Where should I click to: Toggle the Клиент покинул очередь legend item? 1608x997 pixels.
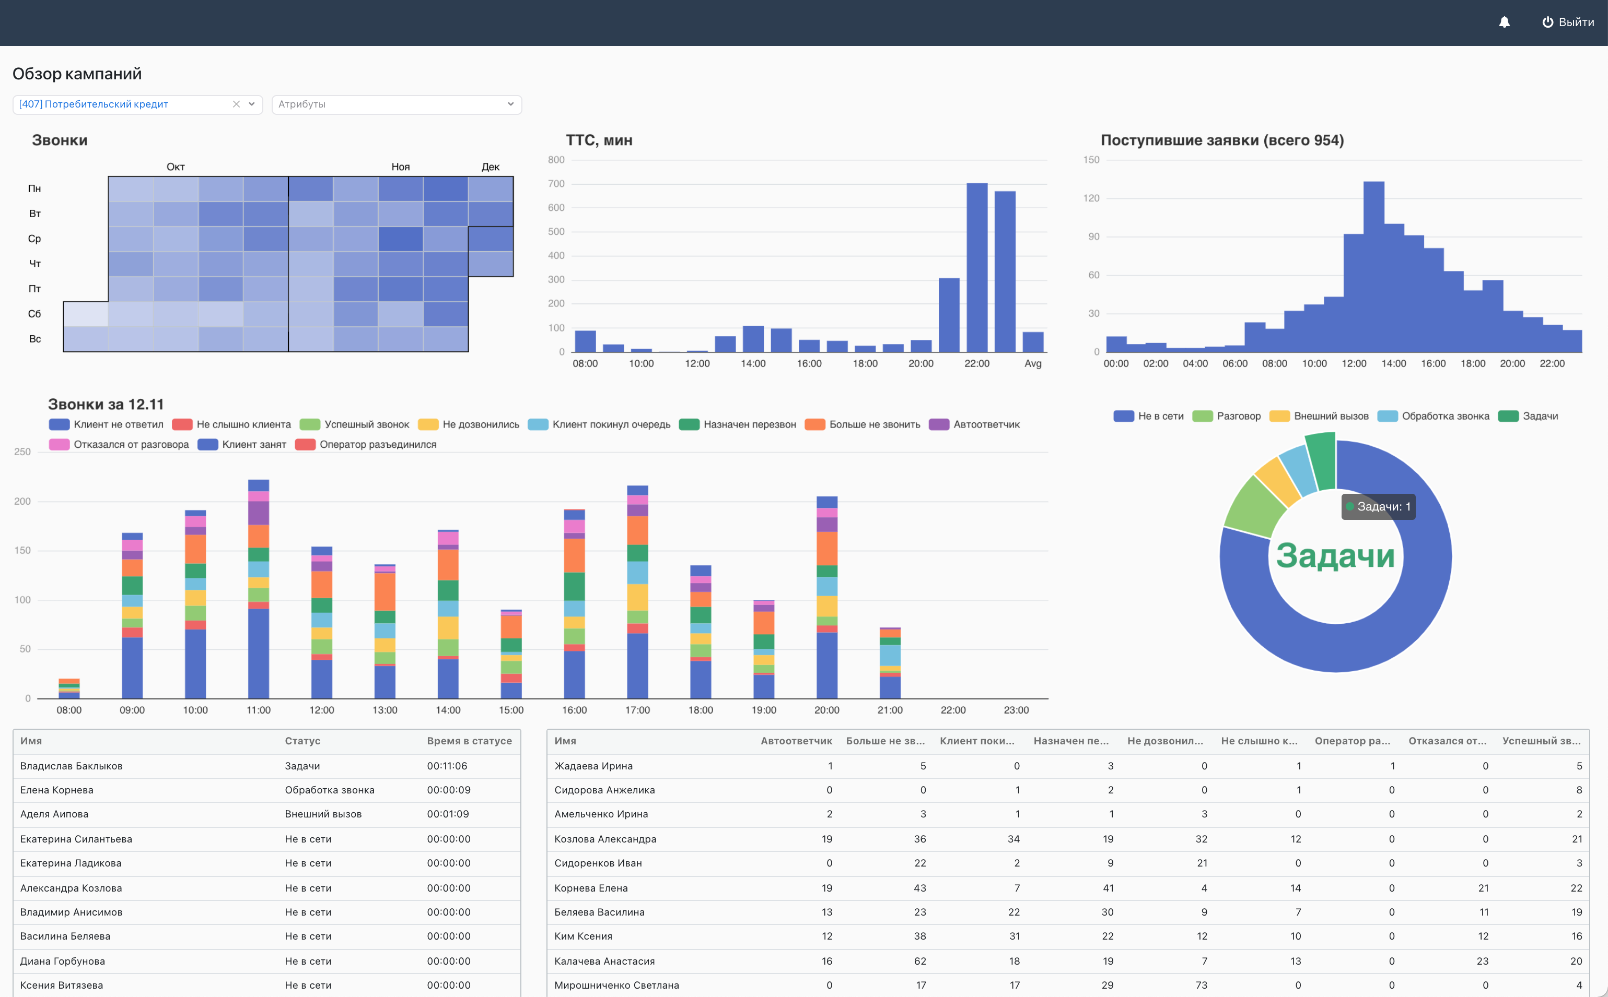coord(599,425)
